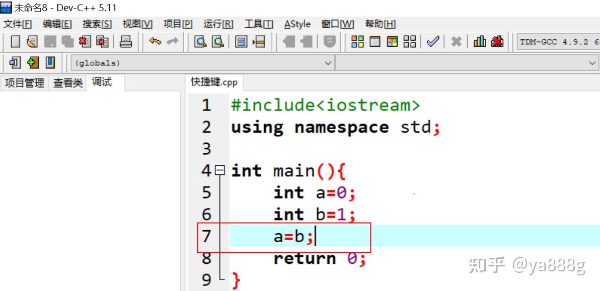Screen dimensions: 600x291
Task: Click the Rebuild All gray-squares icon
Action: coord(410,41)
